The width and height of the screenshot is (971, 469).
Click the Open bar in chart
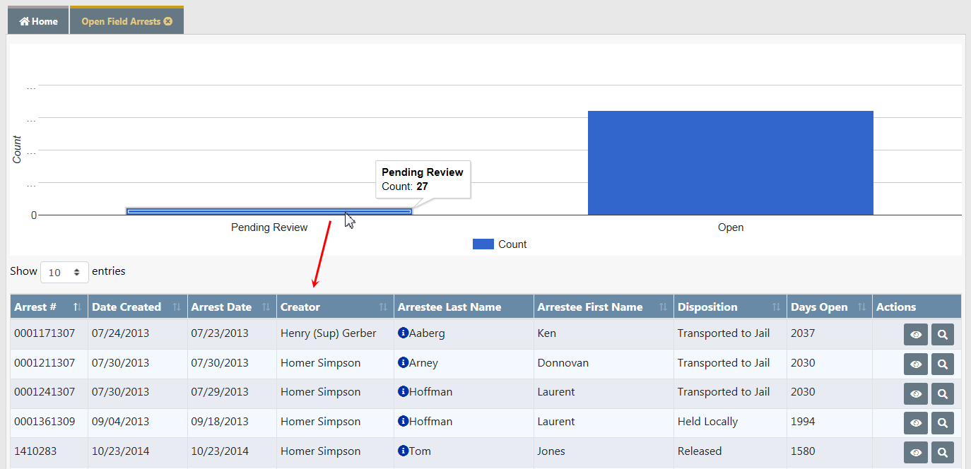click(x=730, y=162)
